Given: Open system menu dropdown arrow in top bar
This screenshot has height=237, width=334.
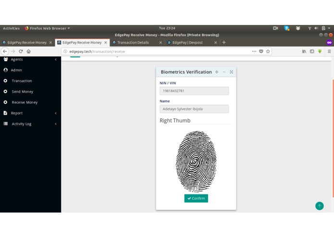Looking at the screenshot, I should (x=329, y=28).
